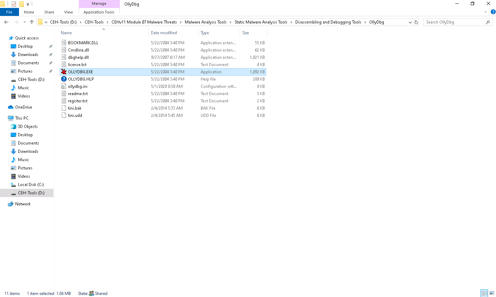Select the OLLYDBG.HLP help file icon
Screen dimensions: 496x297
pos(64,79)
